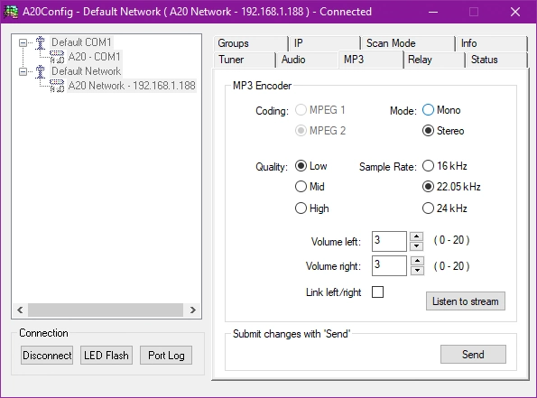Click the Volume left input field

point(389,241)
